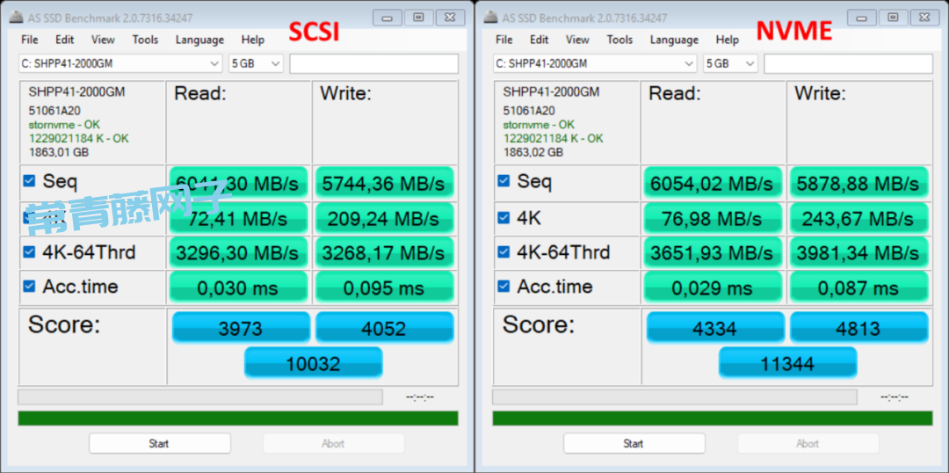Maximize the left SCSI benchmark window
949x473 pixels.
418,18
